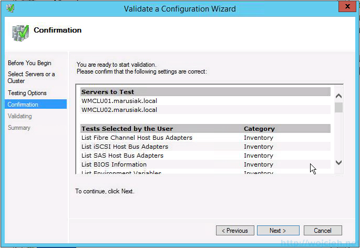Click the wizard title bar icon

11,8
